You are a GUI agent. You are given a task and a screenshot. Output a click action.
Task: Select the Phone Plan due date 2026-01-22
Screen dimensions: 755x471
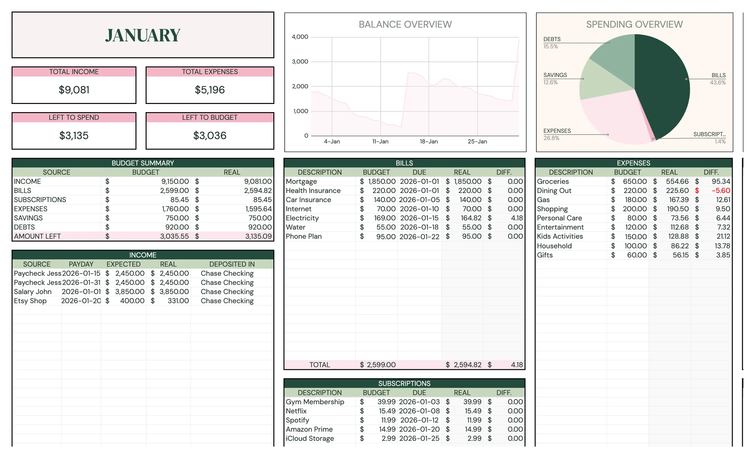(419, 236)
